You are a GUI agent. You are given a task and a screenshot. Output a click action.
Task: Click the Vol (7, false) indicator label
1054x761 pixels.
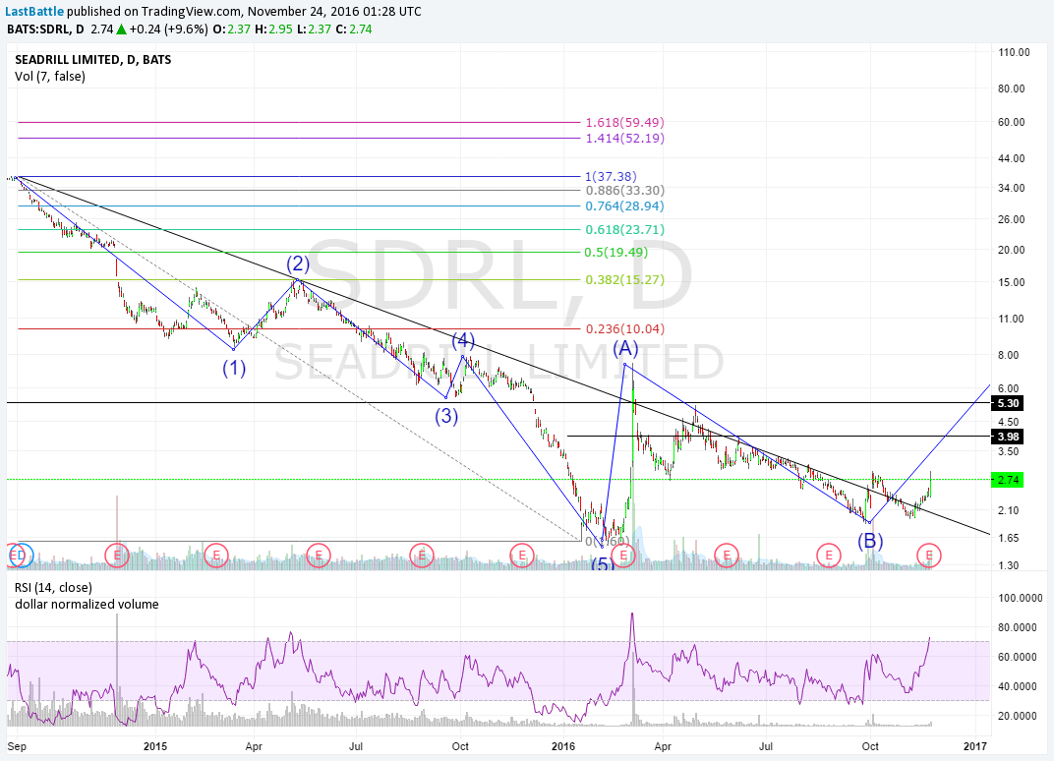(50, 77)
